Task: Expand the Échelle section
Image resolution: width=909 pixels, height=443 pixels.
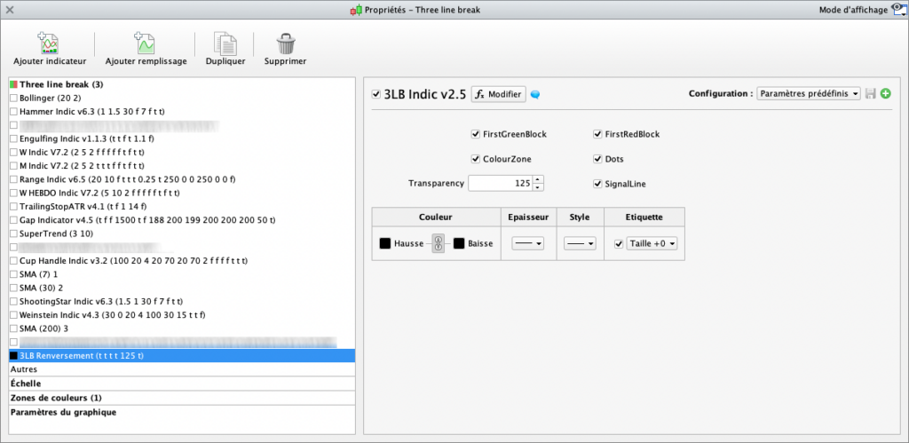Action: [x=181, y=384]
